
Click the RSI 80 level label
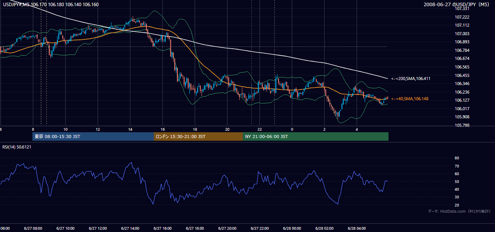click(x=457, y=158)
